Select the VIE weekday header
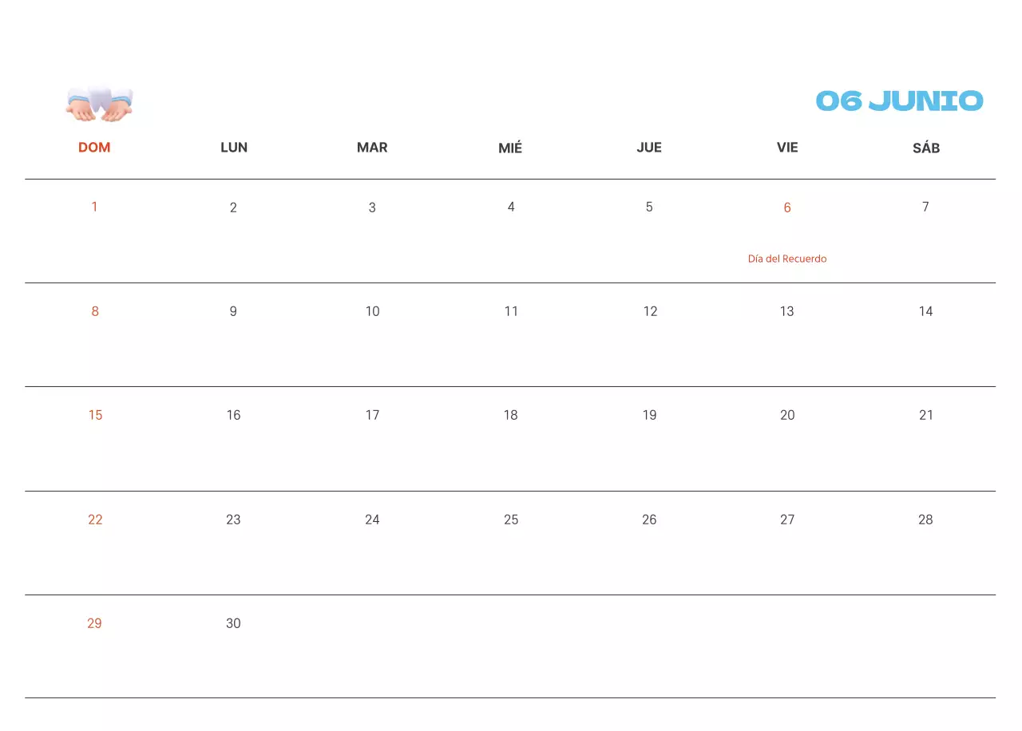 [787, 148]
